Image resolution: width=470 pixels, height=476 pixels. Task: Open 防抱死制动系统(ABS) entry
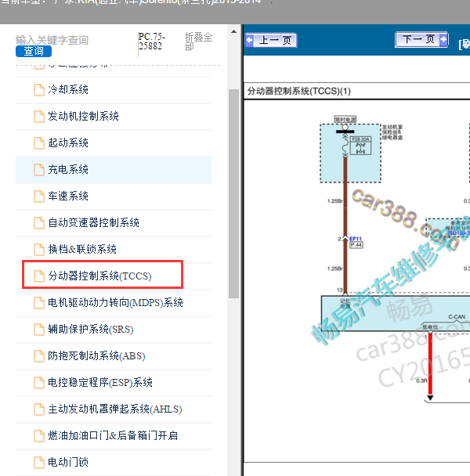pyautogui.click(x=96, y=355)
